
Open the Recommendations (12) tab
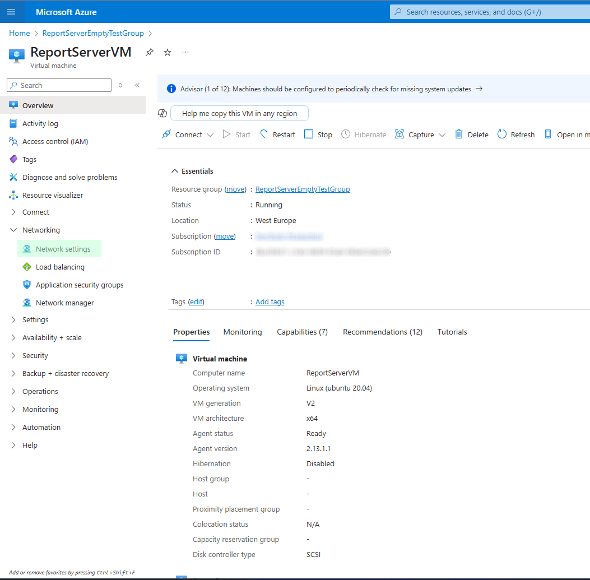pos(382,332)
